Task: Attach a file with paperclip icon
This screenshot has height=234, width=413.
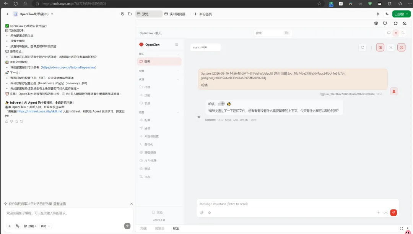Action: 202,213
